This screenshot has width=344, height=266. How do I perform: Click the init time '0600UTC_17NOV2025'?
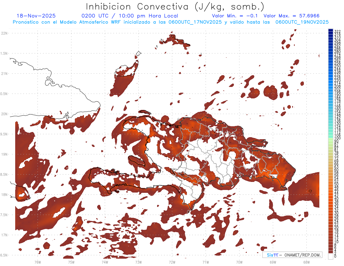click(195, 22)
